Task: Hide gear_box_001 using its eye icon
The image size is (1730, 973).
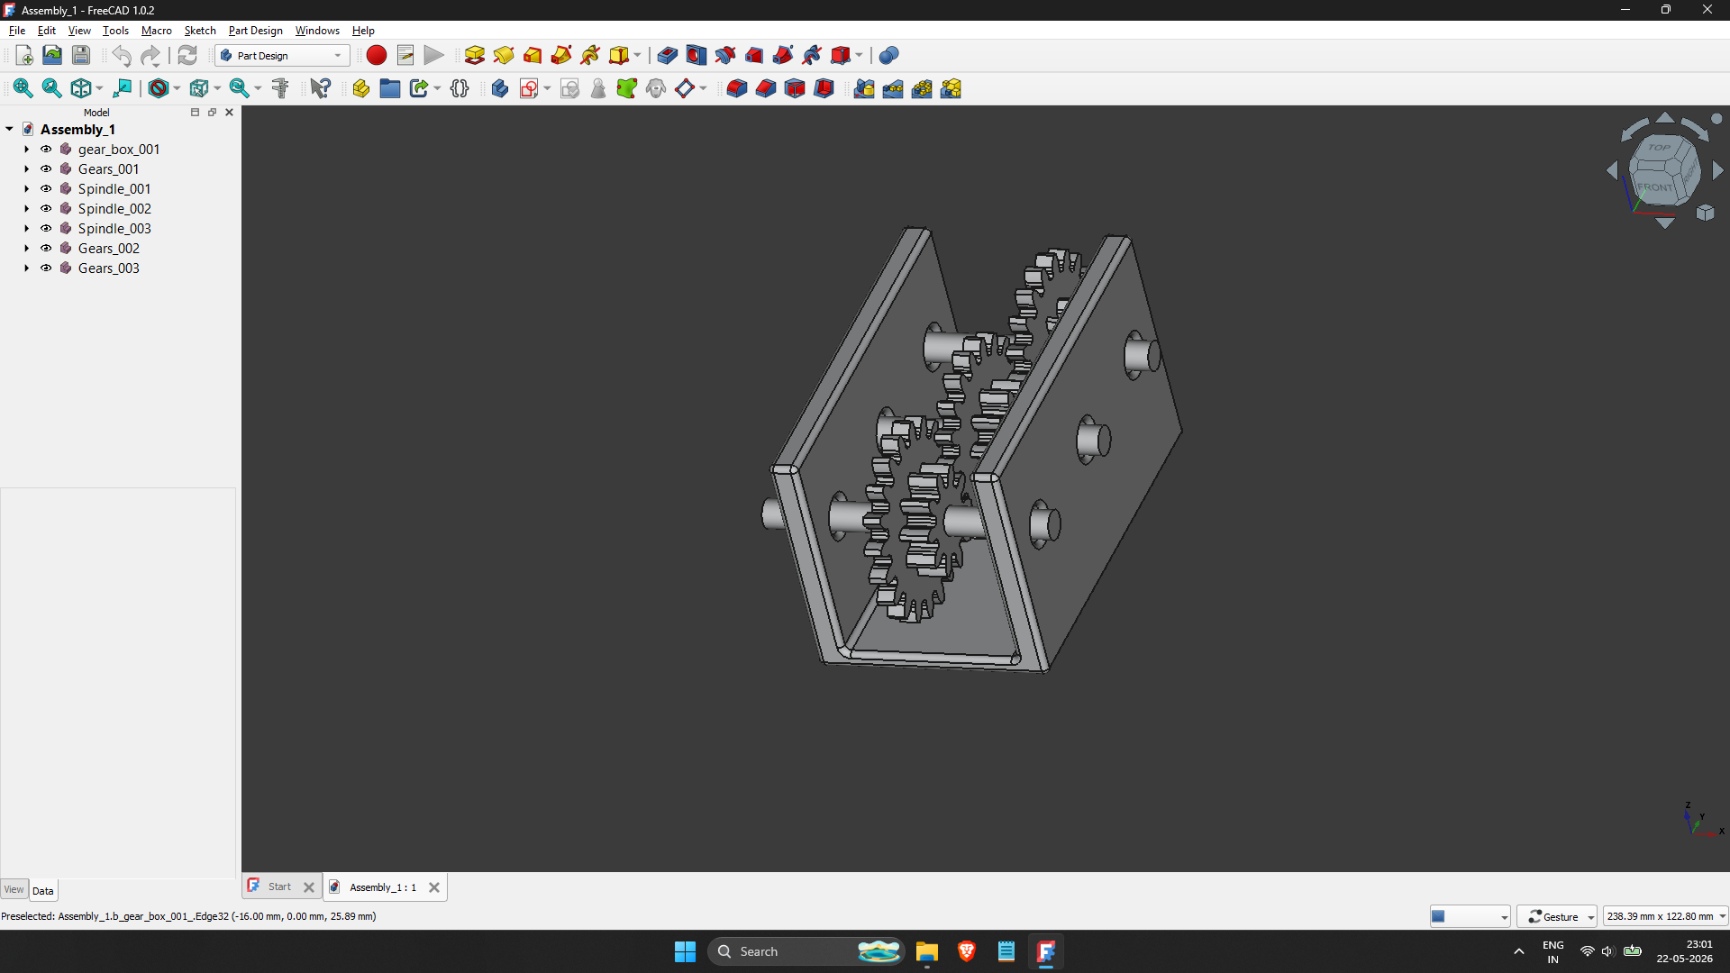Action: (x=46, y=150)
